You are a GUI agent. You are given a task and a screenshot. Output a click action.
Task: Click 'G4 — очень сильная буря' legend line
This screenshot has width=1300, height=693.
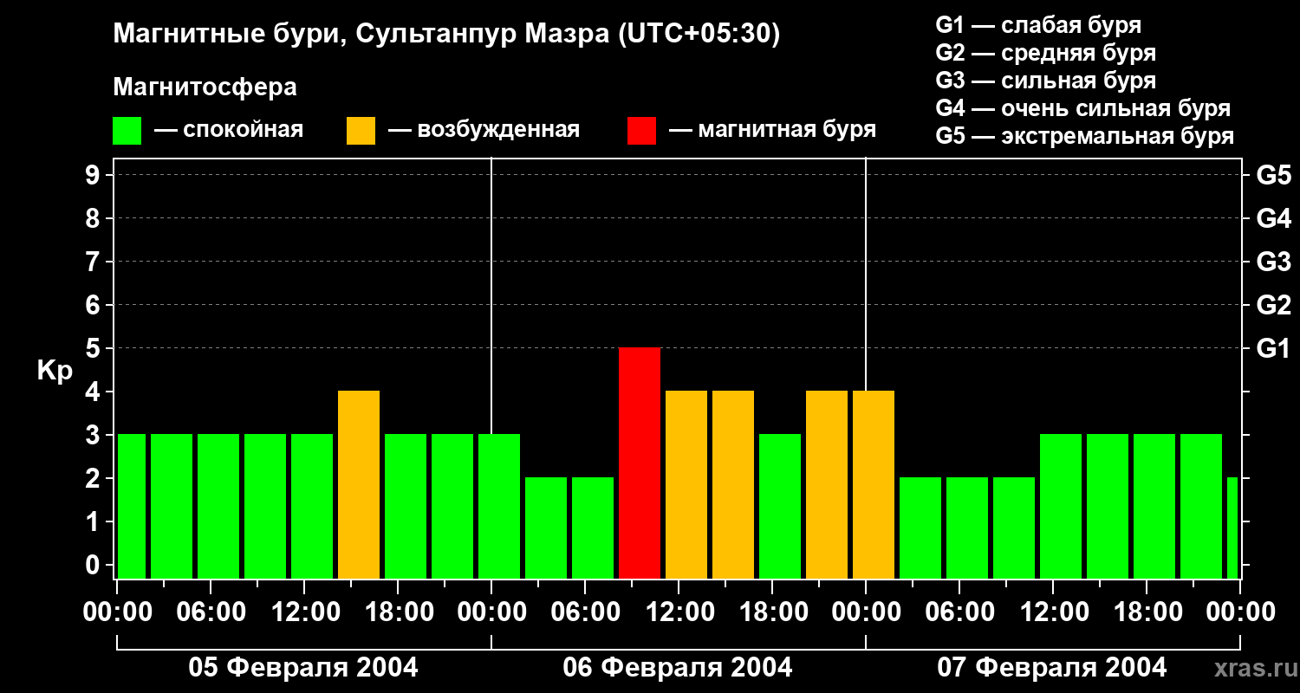(x=1083, y=108)
